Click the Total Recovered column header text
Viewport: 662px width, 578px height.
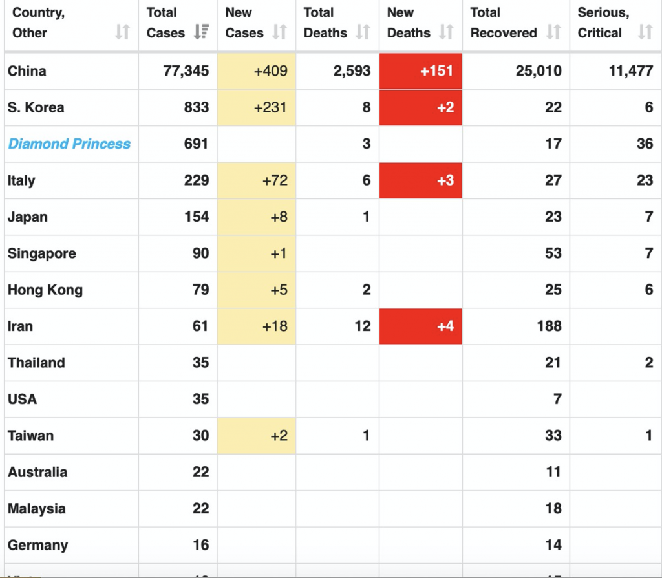point(503,23)
